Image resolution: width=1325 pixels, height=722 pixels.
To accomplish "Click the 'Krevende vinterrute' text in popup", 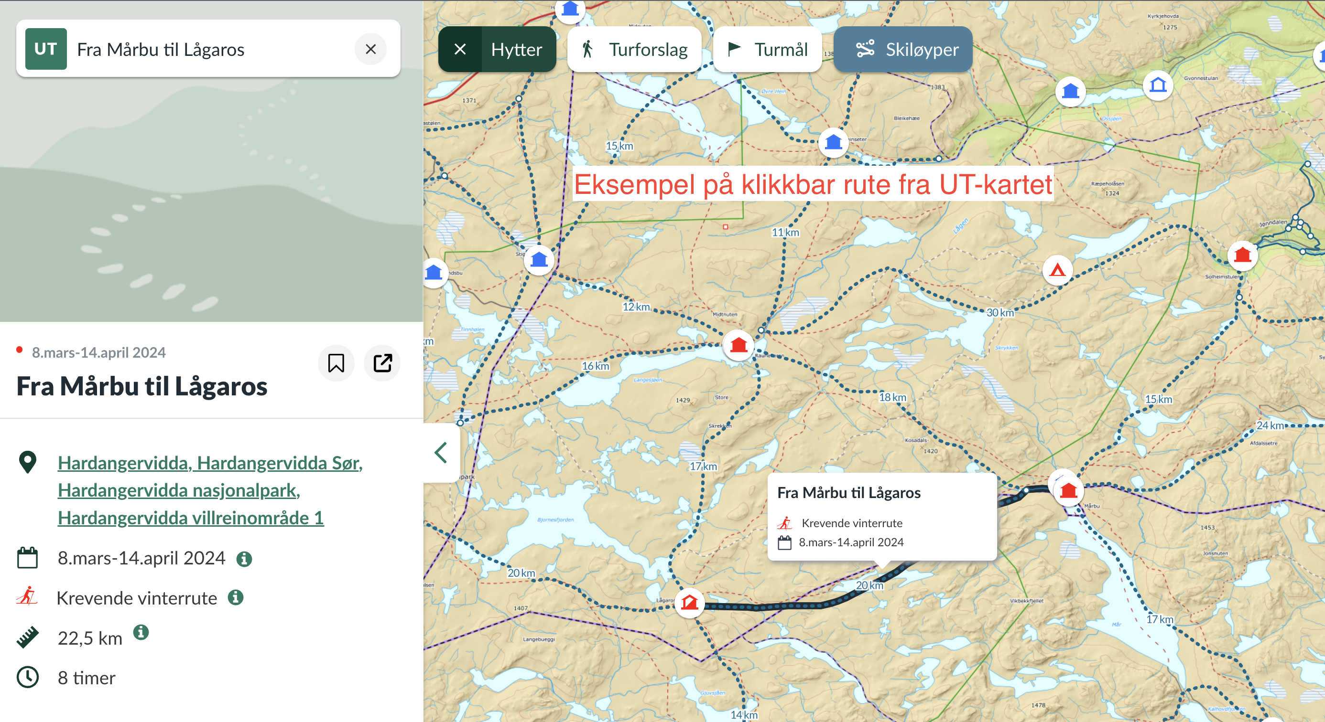I will click(852, 523).
